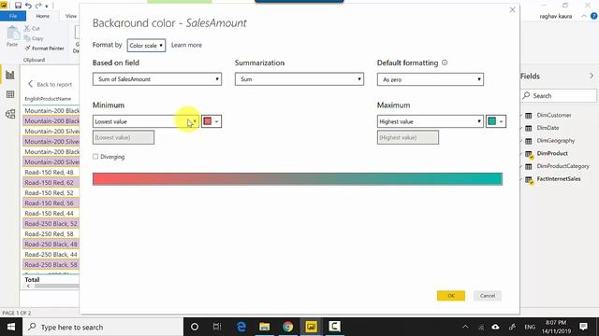The height and width of the screenshot is (336, 599).
Task: Select row Road-250 Red, 58
Action: (x=51, y=234)
